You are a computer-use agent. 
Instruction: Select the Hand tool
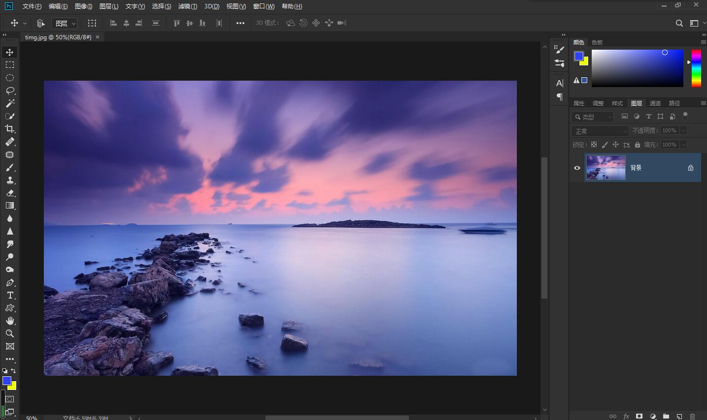10,321
